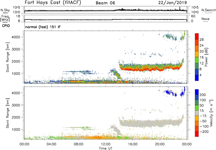Click the blue velocity scatter near 4000 km
The image size is (216, 150).
171,93
